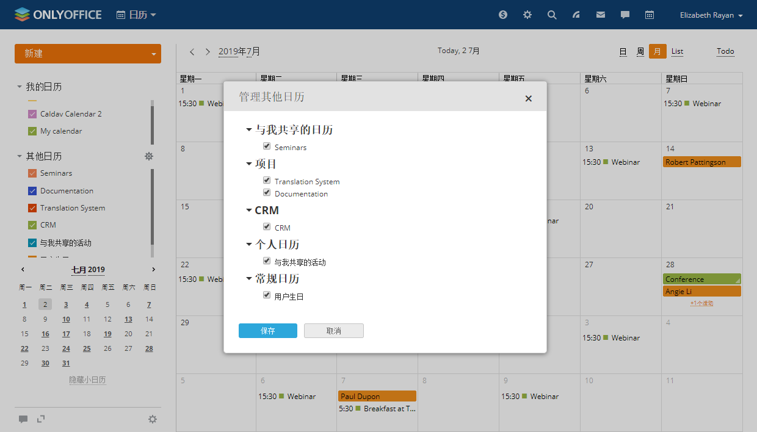Click the orange Seminars color swatch in sidebar
The height and width of the screenshot is (432, 757).
32,173
